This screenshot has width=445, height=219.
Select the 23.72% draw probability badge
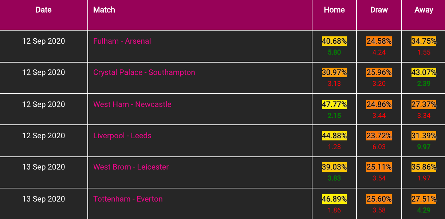coord(379,136)
